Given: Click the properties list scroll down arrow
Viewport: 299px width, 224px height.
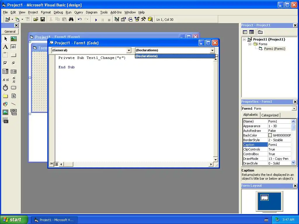Looking at the screenshot, I should [x=293, y=162].
